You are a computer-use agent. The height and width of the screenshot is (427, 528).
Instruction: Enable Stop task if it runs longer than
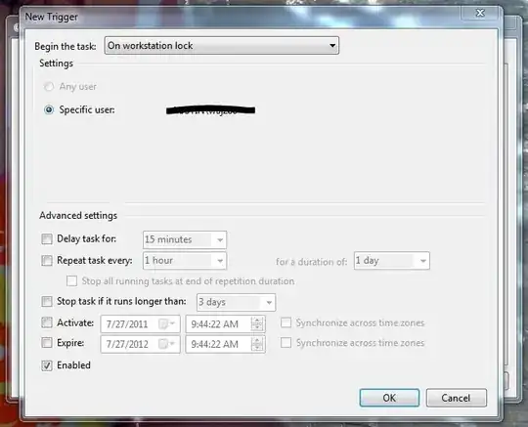tap(47, 301)
